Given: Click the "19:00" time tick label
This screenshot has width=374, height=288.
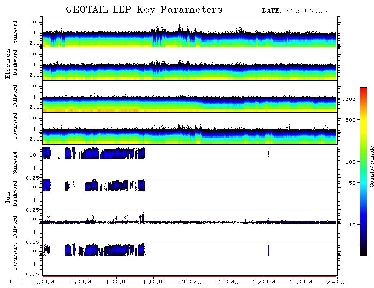Looking at the screenshot, I should point(154,282).
